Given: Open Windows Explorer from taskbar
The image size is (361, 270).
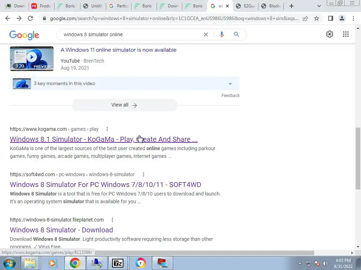Looking at the screenshot, I should 30,263.
